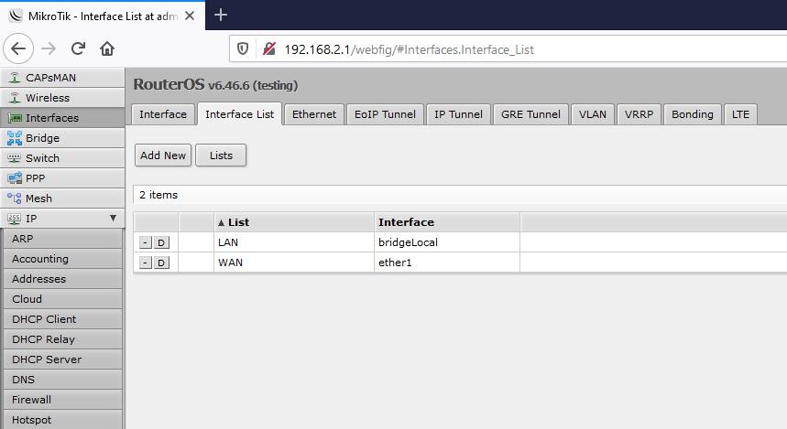Viewport: 787px width, 429px height.
Task: Click the RouterOS v6.46.6 title
Action: [x=215, y=85]
